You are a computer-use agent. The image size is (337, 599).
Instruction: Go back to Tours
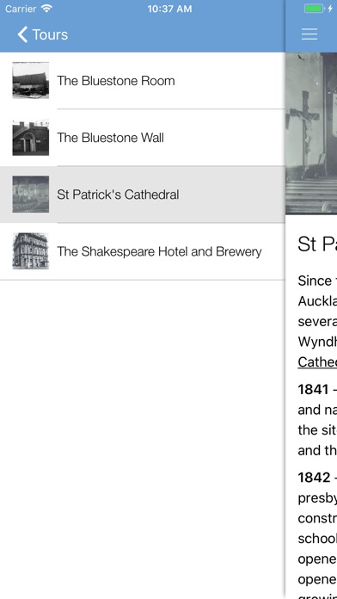click(x=43, y=34)
